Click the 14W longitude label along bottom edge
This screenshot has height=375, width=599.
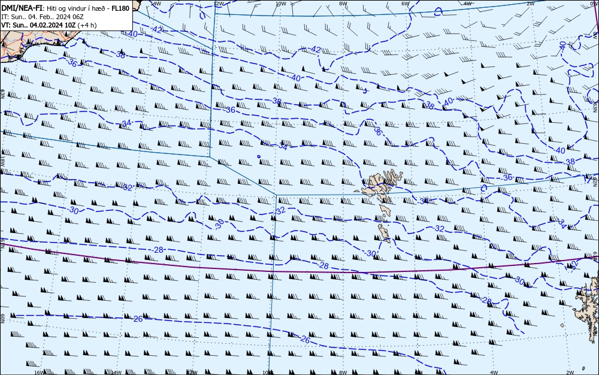click(x=117, y=373)
